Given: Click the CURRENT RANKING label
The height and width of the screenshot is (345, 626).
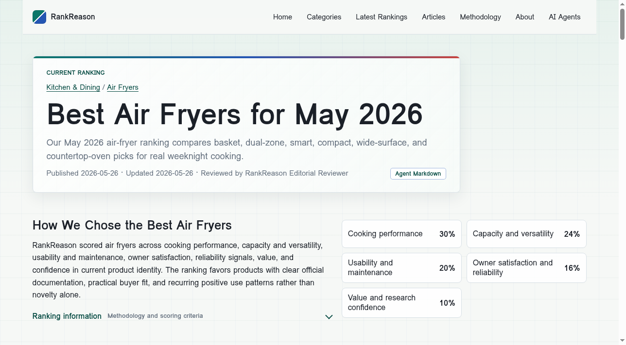Looking at the screenshot, I should (x=75, y=73).
